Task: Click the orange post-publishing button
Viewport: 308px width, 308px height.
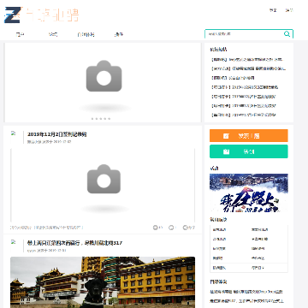Action: pyautogui.click(x=249, y=136)
